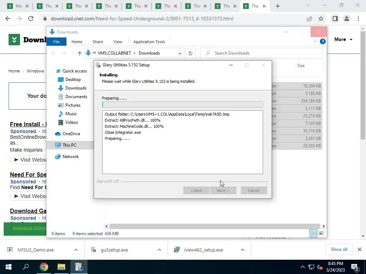Screen dimensions: 366x274
Task: Open the More dropdown on CNET page
Action: [x=343, y=39]
